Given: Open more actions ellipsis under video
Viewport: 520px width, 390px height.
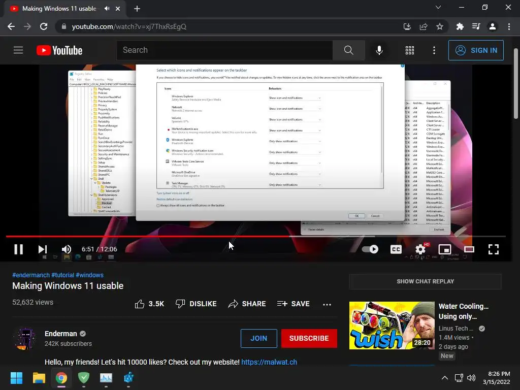Looking at the screenshot, I should pos(327,304).
